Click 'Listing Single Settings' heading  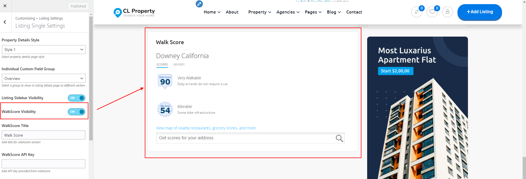pyautogui.click(x=40, y=26)
